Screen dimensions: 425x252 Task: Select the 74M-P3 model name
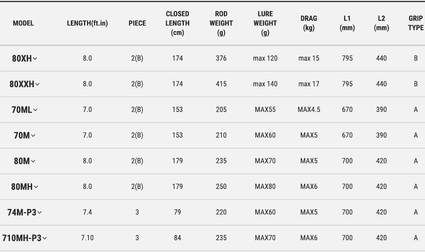click(22, 212)
